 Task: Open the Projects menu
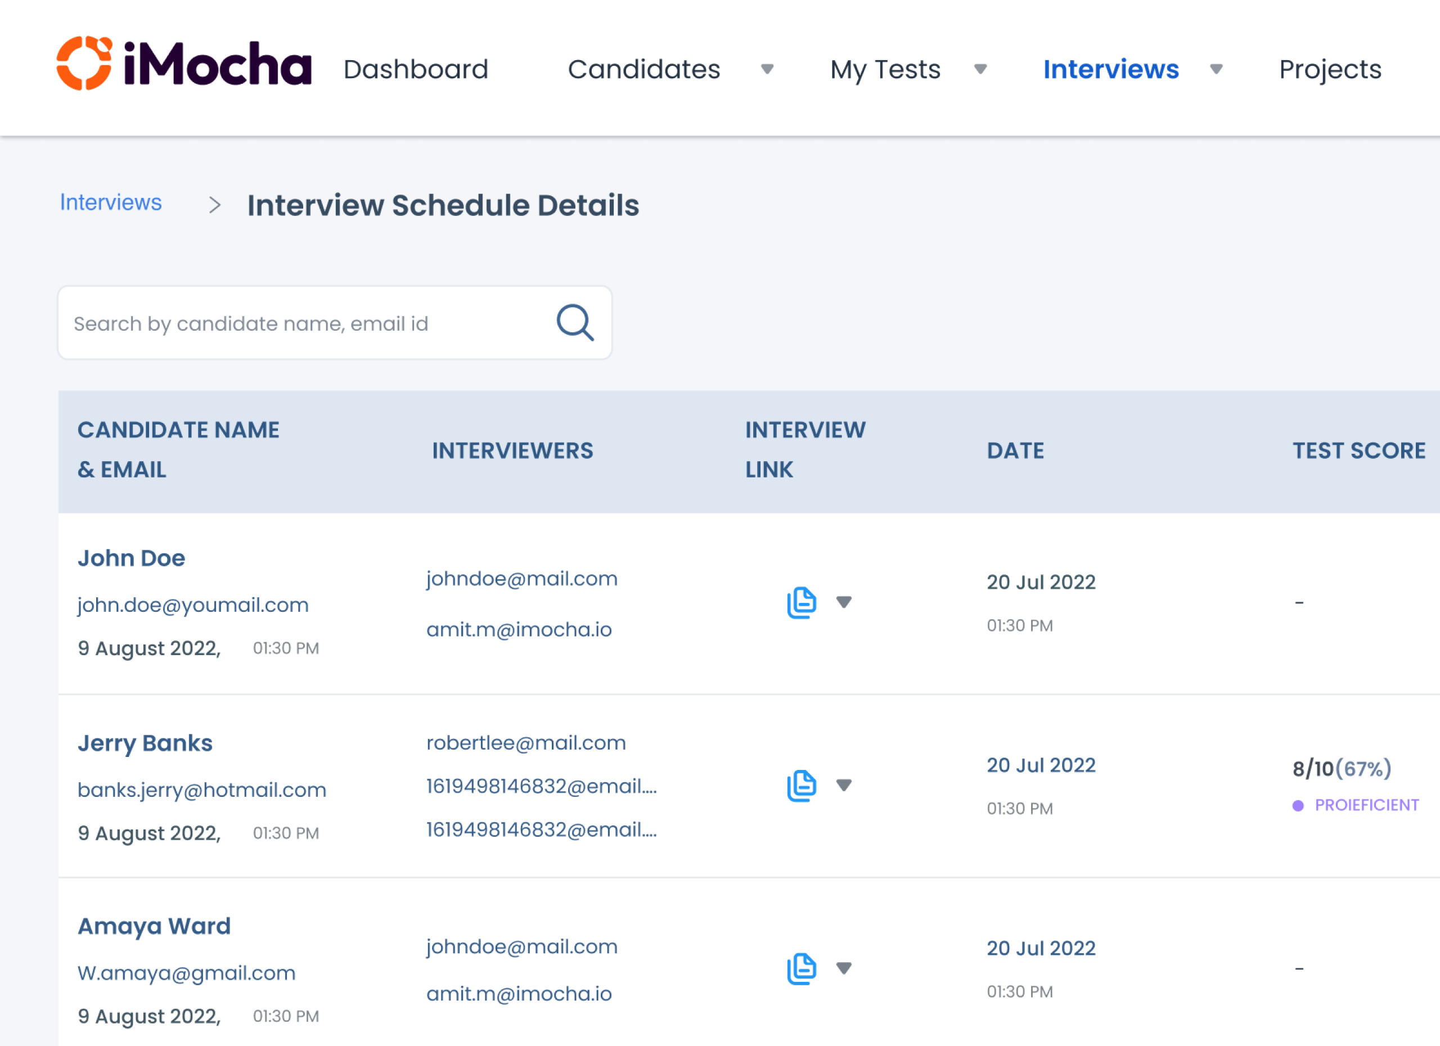(x=1330, y=69)
